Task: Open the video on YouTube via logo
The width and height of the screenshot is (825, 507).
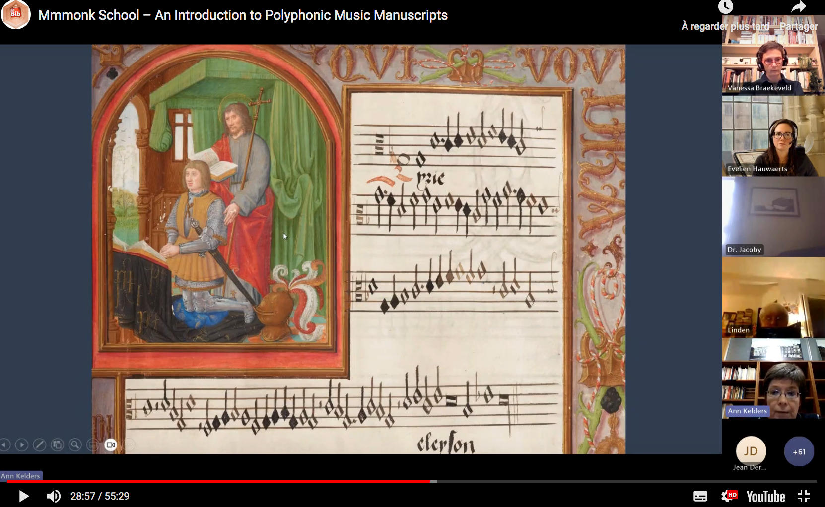Action: click(765, 496)
